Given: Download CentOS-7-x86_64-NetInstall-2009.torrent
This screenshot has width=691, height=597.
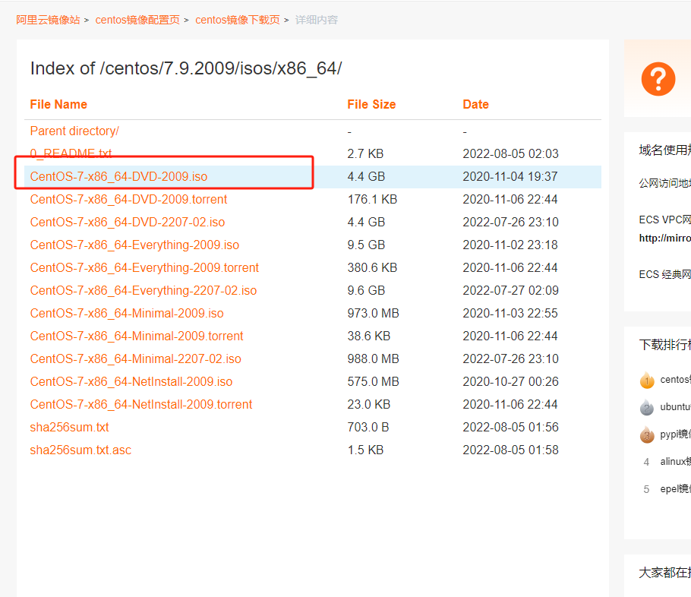Looking at the screenshot, I should point(141,404).
